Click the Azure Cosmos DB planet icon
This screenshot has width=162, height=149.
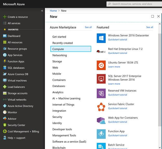click(5, 74)
